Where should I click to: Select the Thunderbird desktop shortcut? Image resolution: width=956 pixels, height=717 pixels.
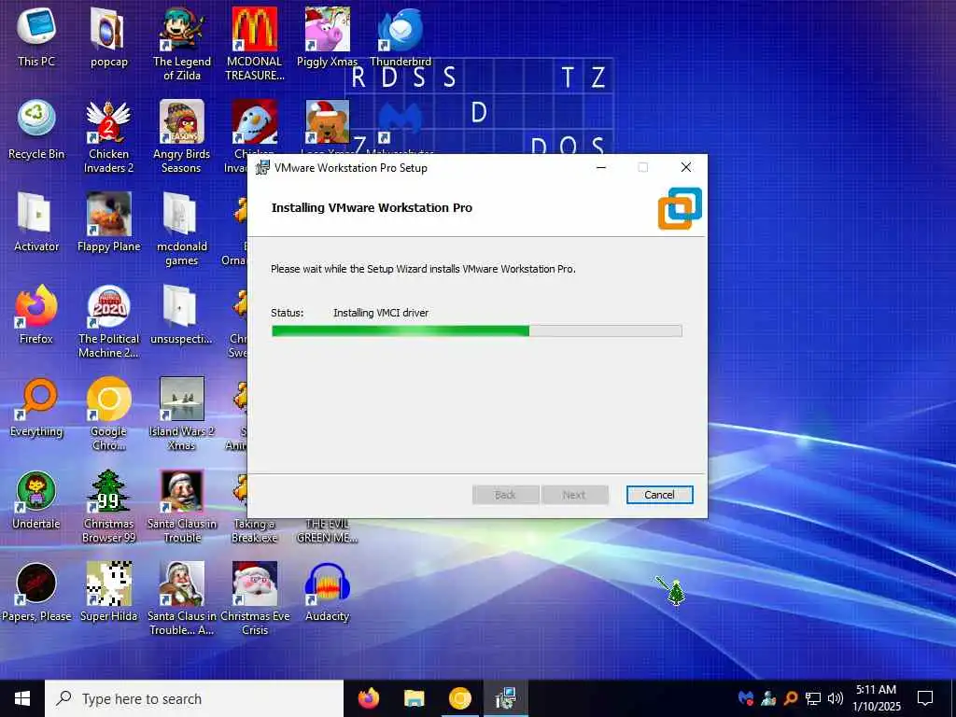click(x=400, y=36)
